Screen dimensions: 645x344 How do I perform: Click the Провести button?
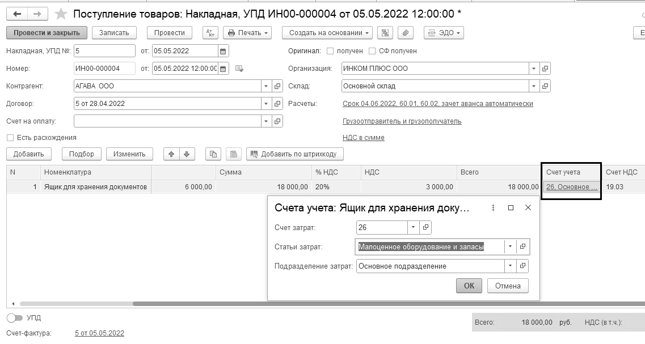pos(170,33)
